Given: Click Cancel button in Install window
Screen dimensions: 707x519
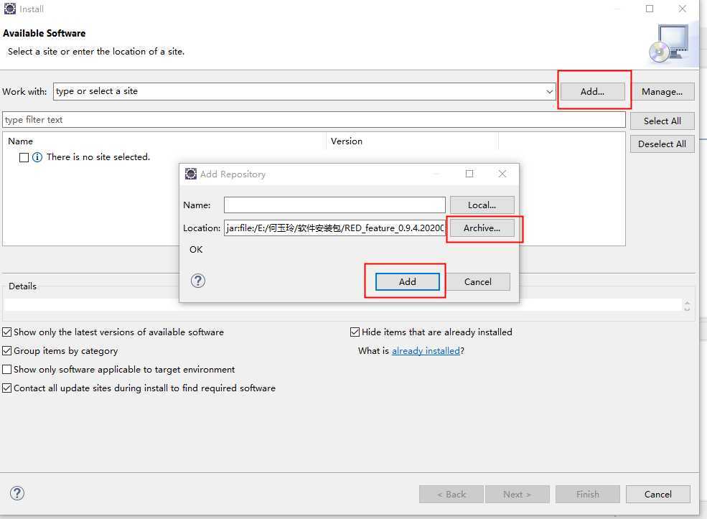Looking at the screenshot, I should [x=658, y=494].
